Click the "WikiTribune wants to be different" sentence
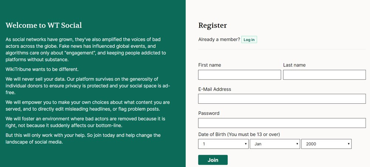 [42, 69]
